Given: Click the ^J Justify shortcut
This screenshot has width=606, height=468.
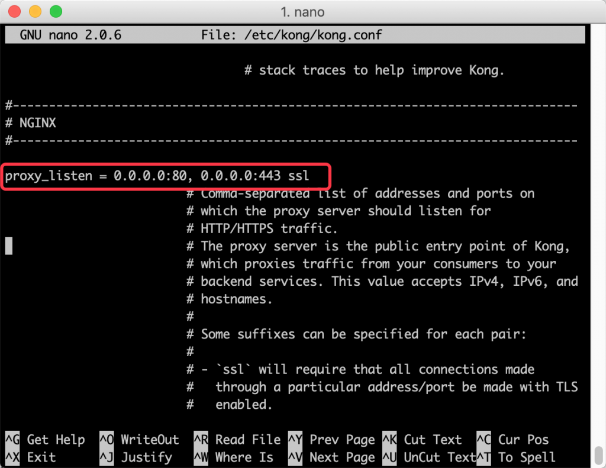Looking at the screenshot, I should pyautogui.click(x=136, y=457).
